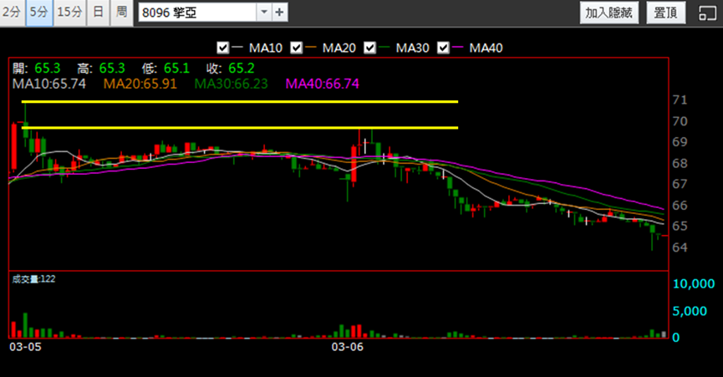Image resolution: width=723 pixels, height=377 pixels.
Task: Click the 加入隱藏 button
Action: click(609, 13)
